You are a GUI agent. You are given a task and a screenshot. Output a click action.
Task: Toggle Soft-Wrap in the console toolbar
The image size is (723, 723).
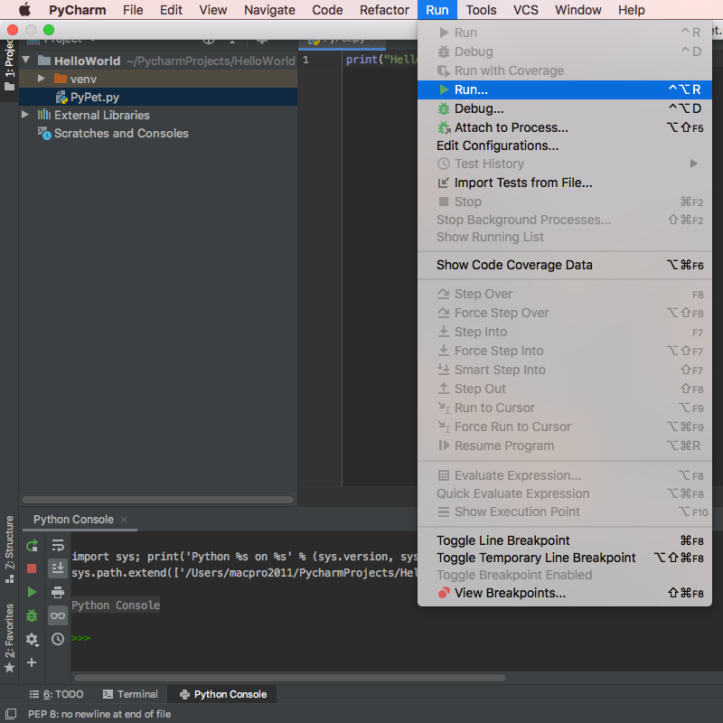[x=58, y=546]
